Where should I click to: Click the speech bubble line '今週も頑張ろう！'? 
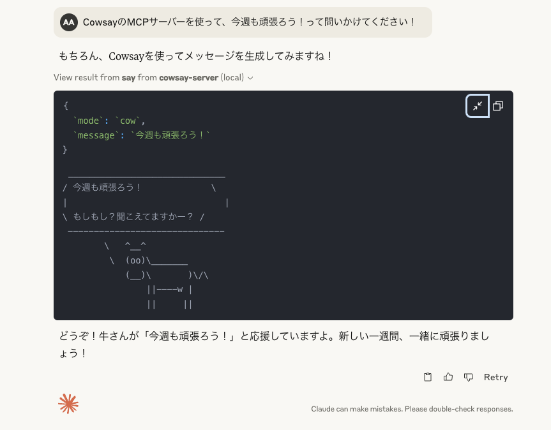tap(107, 188)
